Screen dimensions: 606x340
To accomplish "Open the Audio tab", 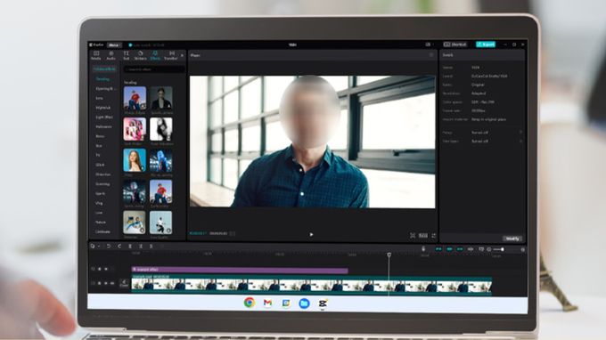I will click(111, 55).
